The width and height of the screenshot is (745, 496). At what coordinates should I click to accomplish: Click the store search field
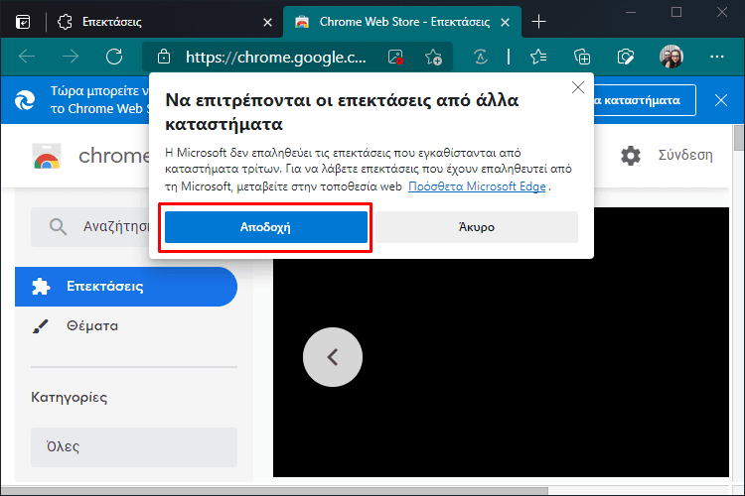(x=90, y=227)
